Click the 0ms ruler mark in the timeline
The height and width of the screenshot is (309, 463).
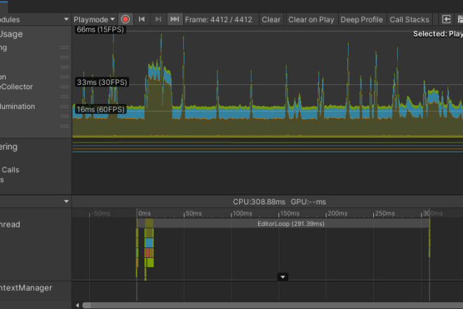point(145,213)
